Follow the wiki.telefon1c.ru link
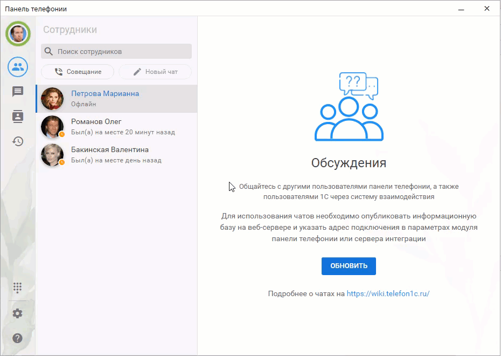The height and width of the screenshot is (356, 501). click(x=388, y=293)
